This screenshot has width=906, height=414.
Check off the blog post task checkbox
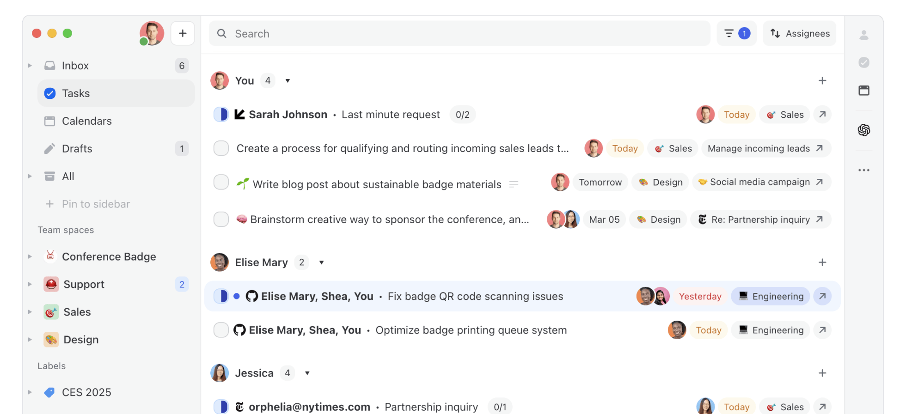[x=221, y=183]
